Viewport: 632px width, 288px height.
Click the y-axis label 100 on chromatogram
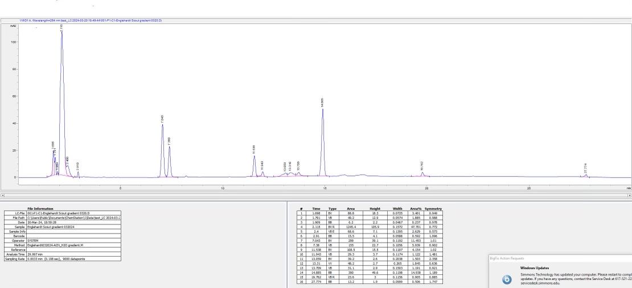pos(14,42)
